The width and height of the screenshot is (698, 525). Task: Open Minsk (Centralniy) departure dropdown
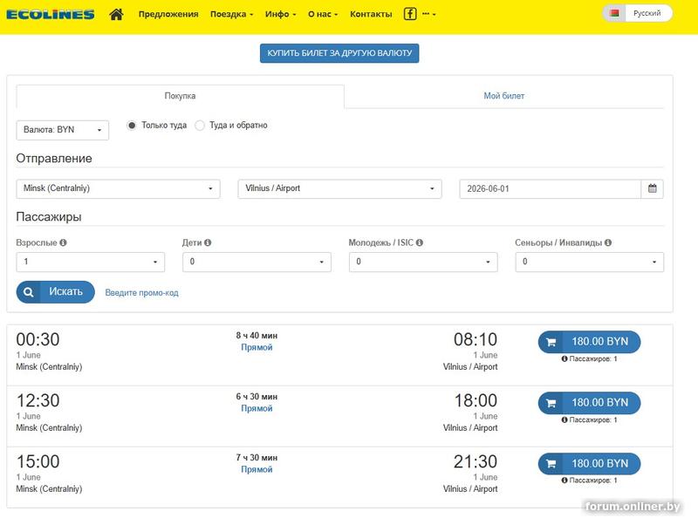(118, 188)
